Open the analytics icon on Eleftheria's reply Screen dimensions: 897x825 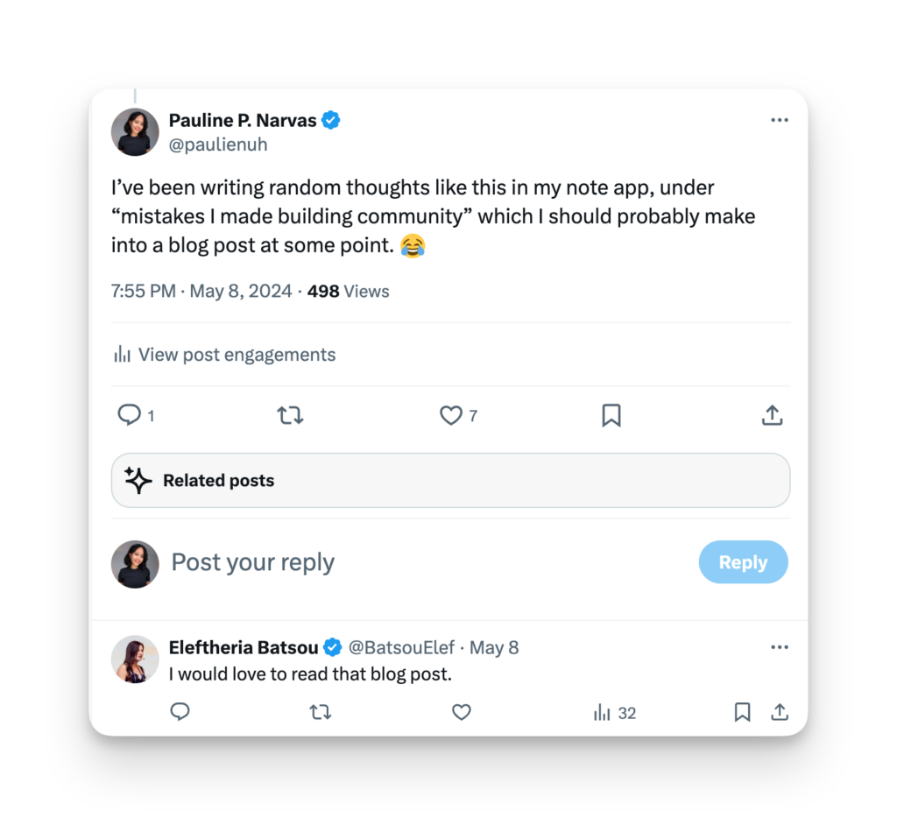click(601, 712)
